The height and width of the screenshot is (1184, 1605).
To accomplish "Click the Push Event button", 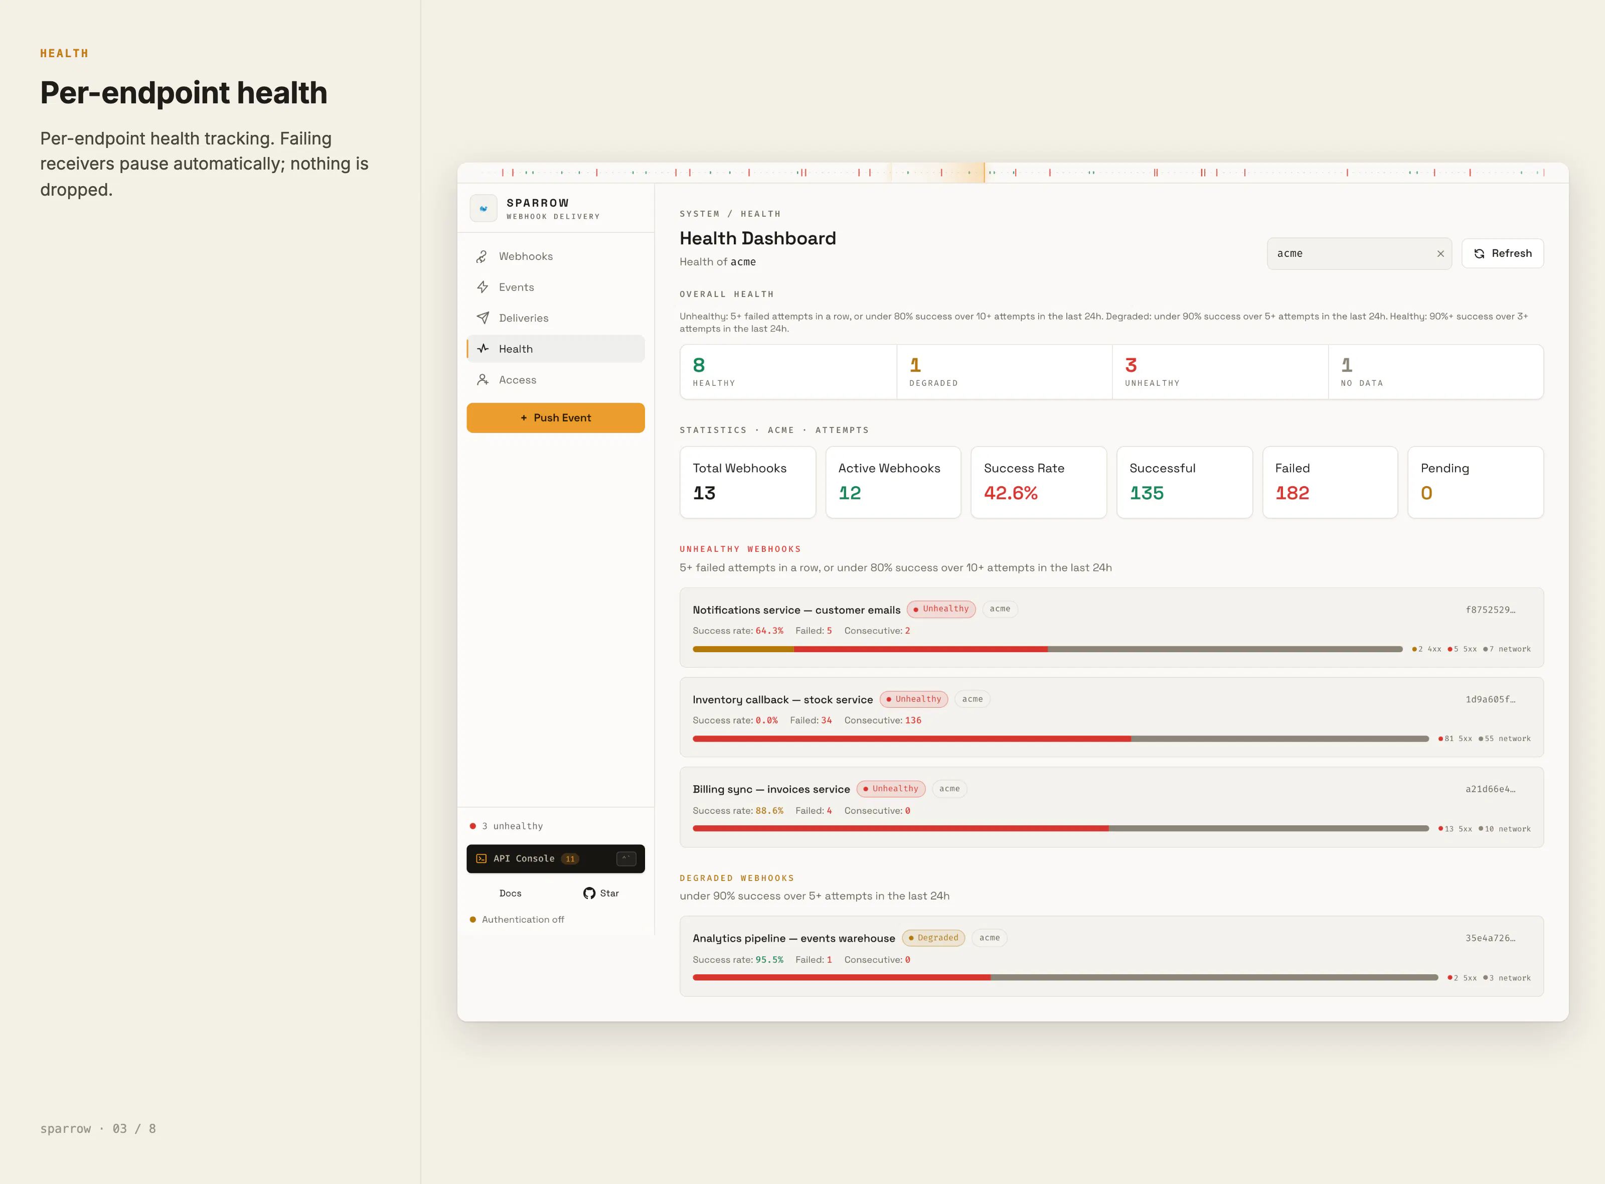I will 555,418.
